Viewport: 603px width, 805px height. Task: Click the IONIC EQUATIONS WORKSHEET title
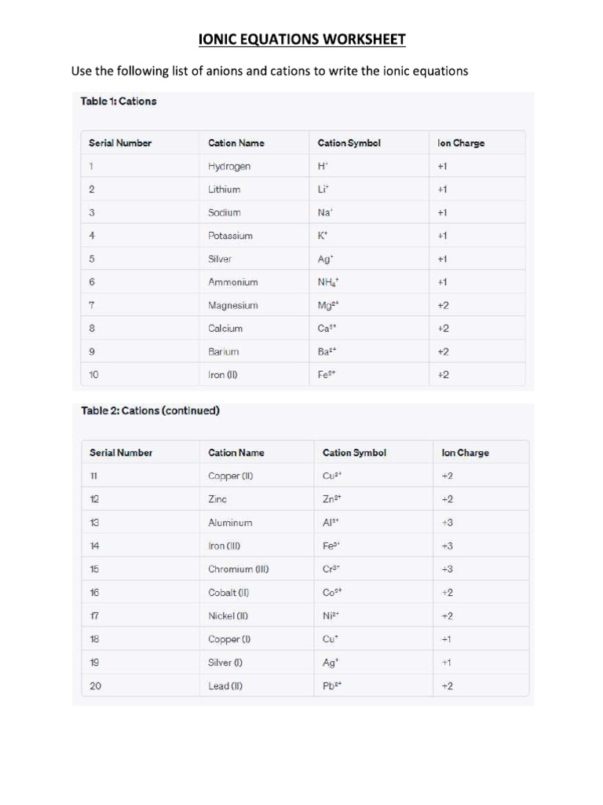(302, 39)
